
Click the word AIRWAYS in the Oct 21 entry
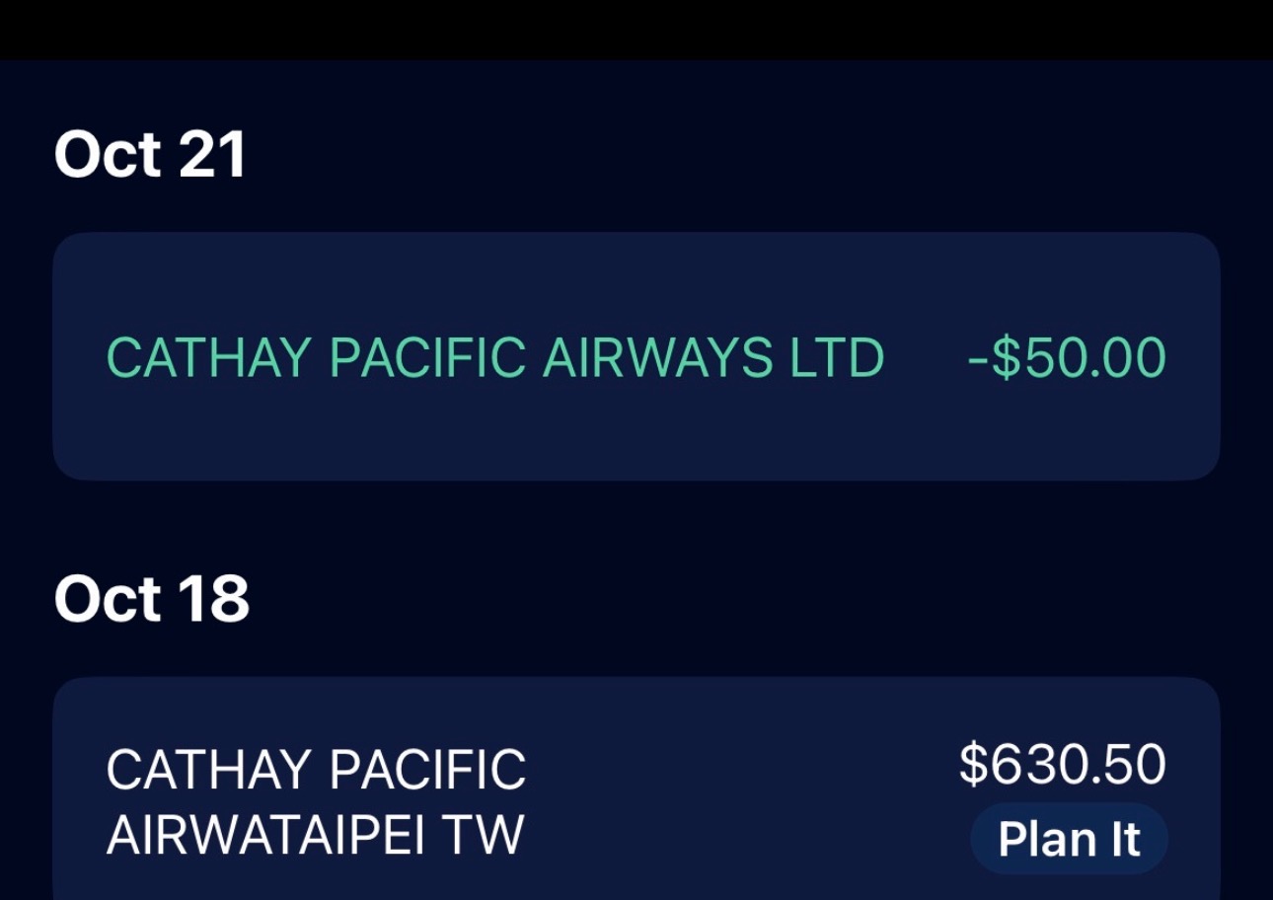click(658, 357)
